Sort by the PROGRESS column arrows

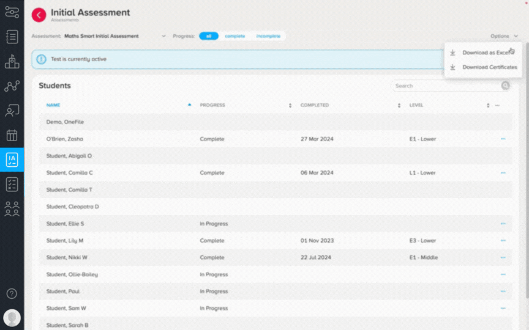[290, 105]
